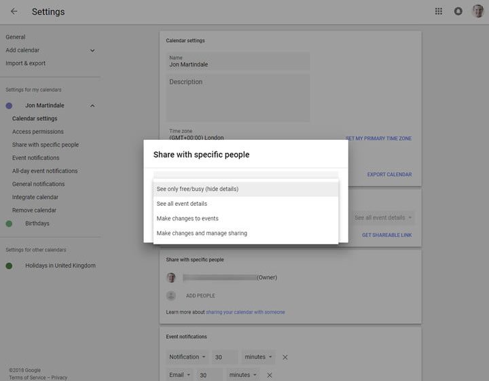Viewport: 489px width, 381px height.
Task: Click the Email 30 value field
Action: (210, 375)
